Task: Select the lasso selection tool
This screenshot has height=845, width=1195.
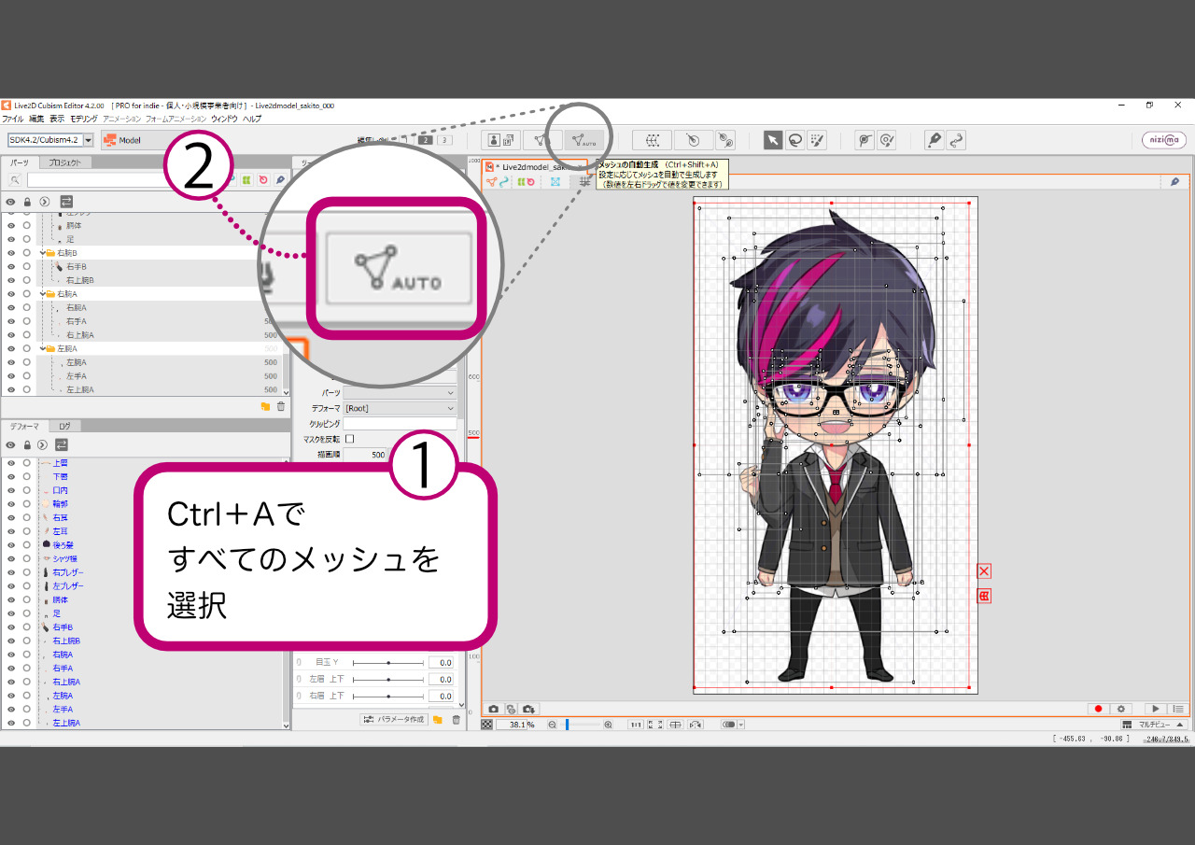Action: (x=794, y=140)
